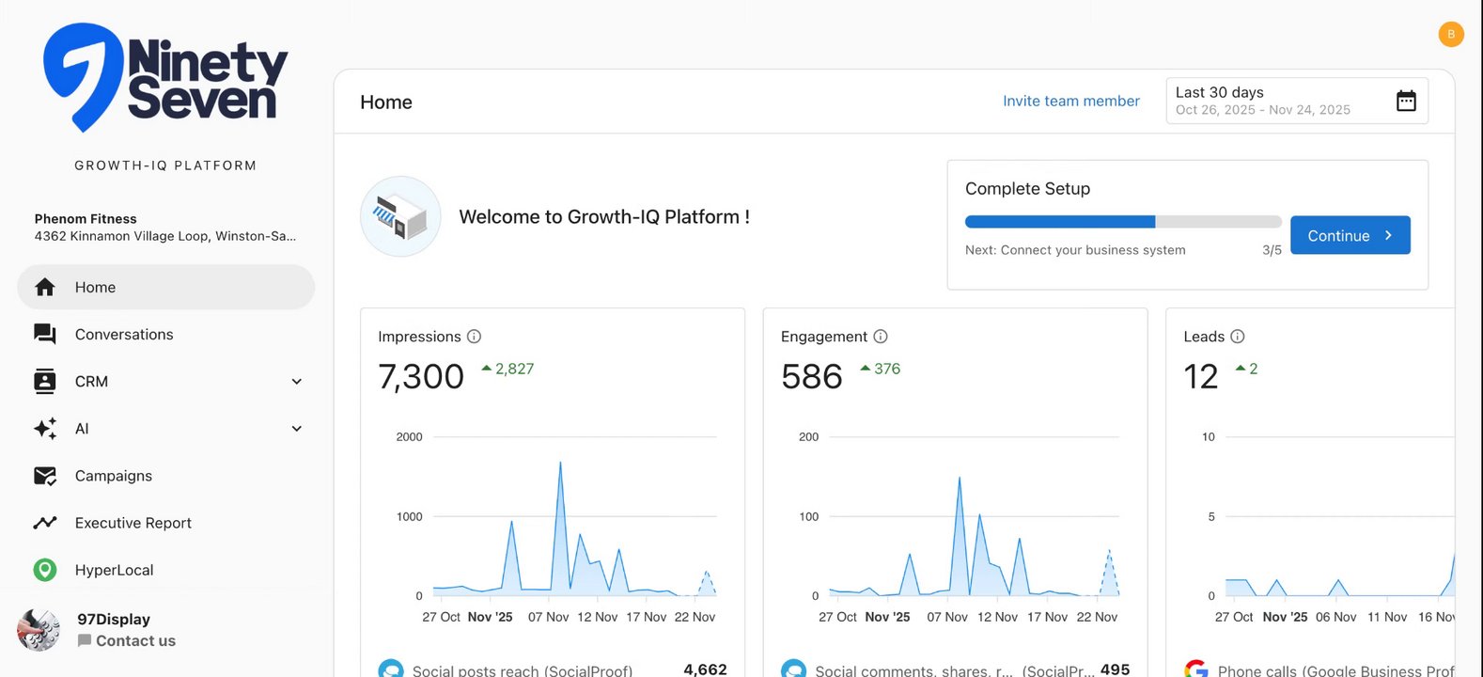
Task: Click the Leads info icon
Action: (1238, 337)
